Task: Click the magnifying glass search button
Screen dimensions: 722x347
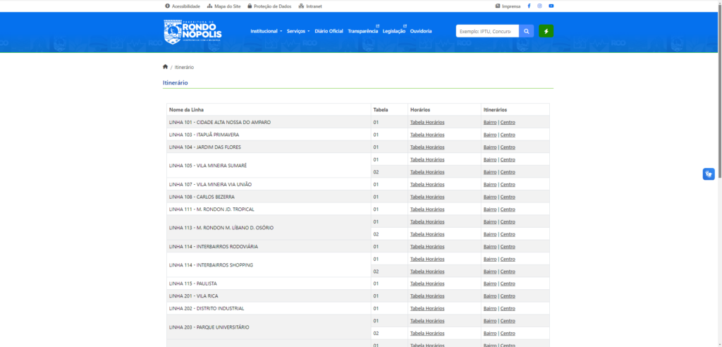Action: pyautogui.click(x=527, y=31)
